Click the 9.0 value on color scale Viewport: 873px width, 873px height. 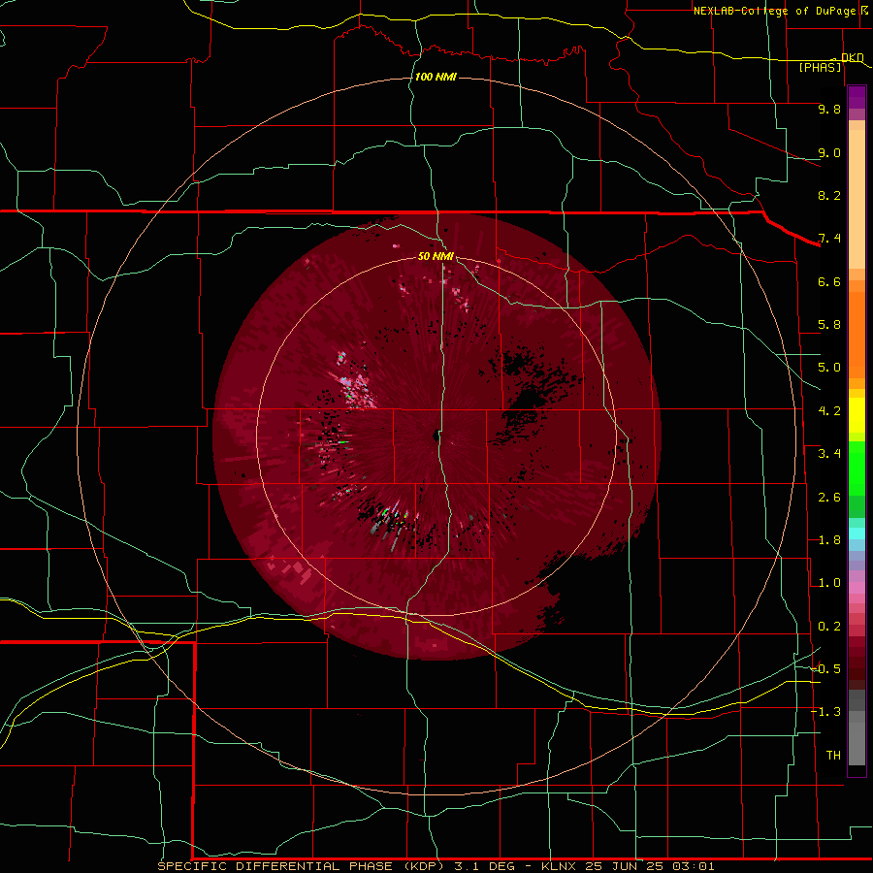tap(829, 152)
